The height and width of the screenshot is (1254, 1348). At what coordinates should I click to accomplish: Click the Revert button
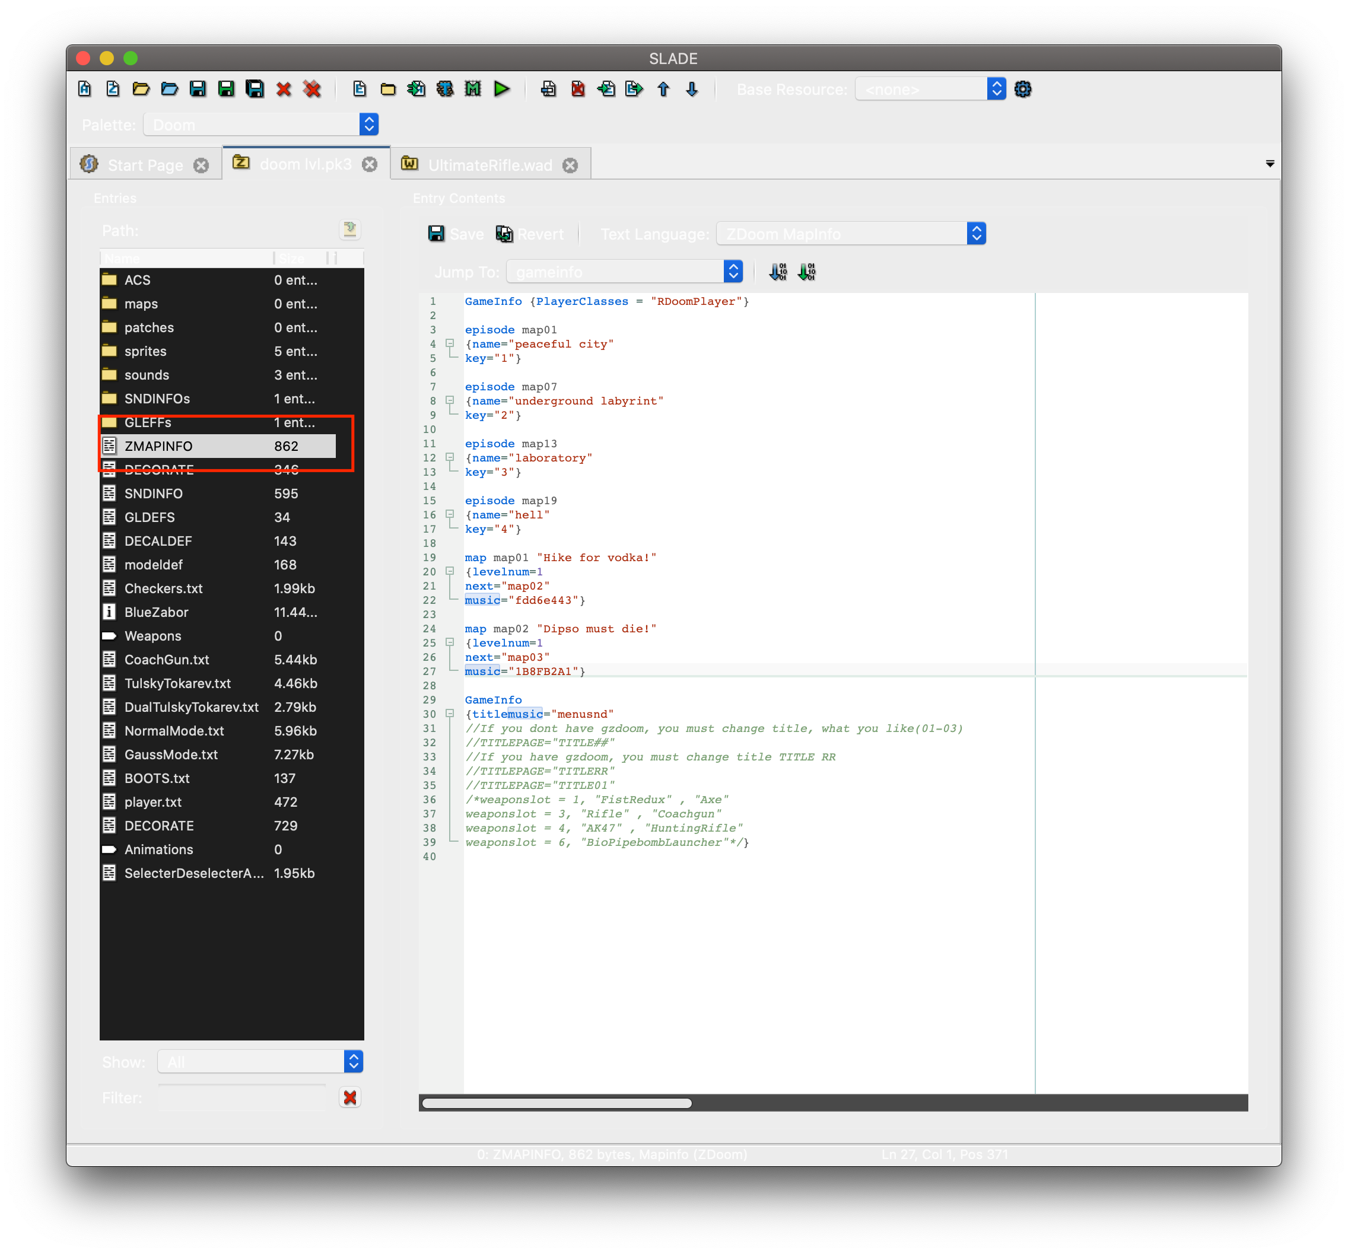(530, 234)
